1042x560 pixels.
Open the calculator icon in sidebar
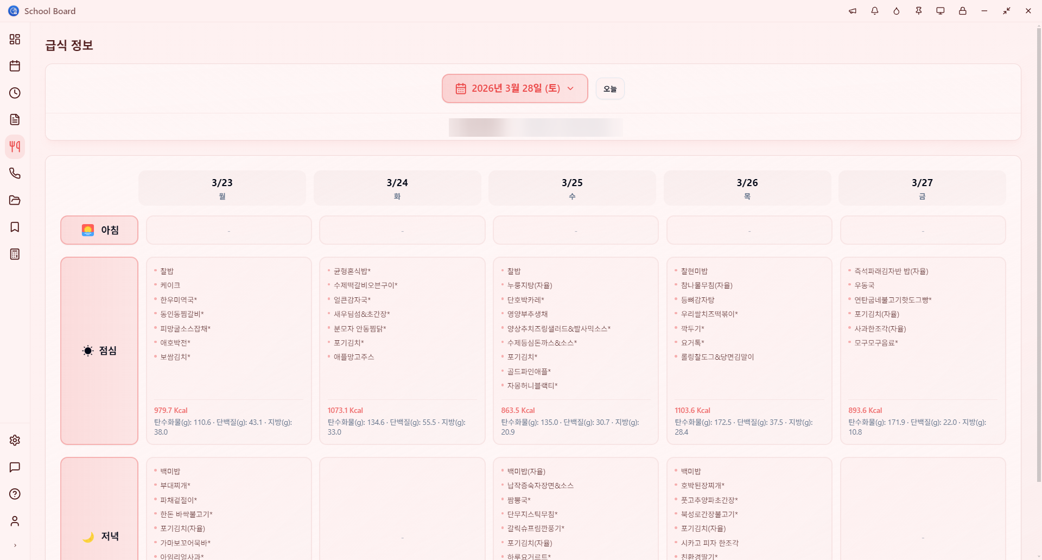click(15, 254)
